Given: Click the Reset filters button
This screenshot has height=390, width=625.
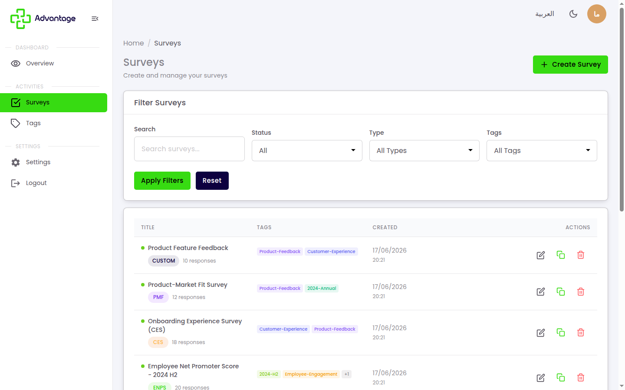Looking at the screenshot, I should coord(212,181).
